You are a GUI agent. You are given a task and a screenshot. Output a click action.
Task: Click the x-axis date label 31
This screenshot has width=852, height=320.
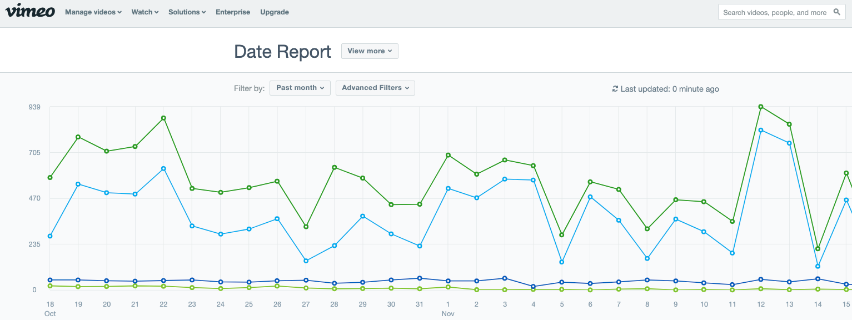[x=420, y=304]
